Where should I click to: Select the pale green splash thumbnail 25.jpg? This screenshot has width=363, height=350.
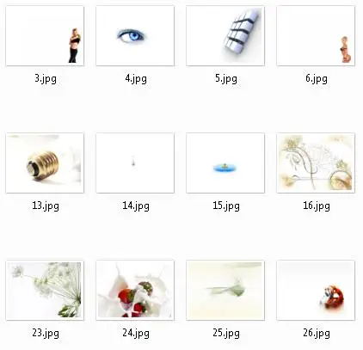(225, 290)
